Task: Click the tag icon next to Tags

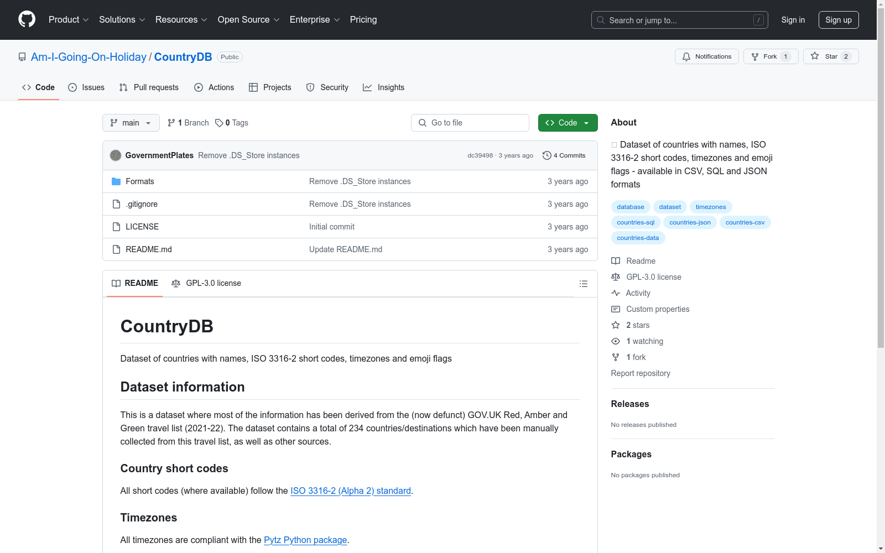Action: coord(219,123)
